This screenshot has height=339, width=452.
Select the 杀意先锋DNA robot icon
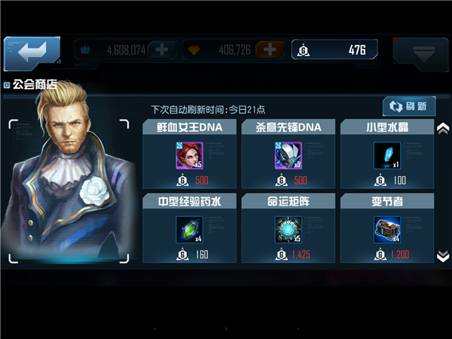point(289,155)
